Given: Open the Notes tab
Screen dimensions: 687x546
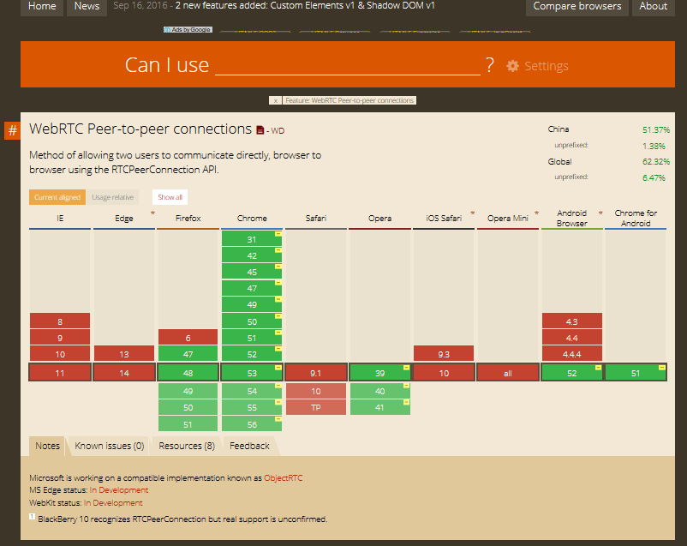Looking at the screenshot, I should point(47,446).
